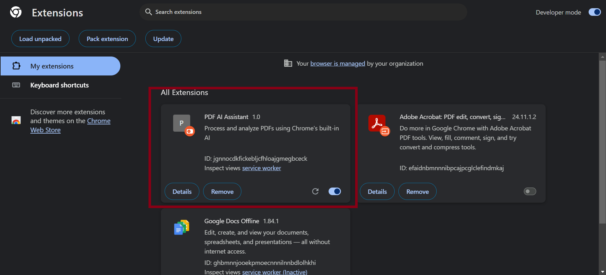
Task: Inspect Google Docs Offline service worker (Inactive)
Action: coord(275,272)
